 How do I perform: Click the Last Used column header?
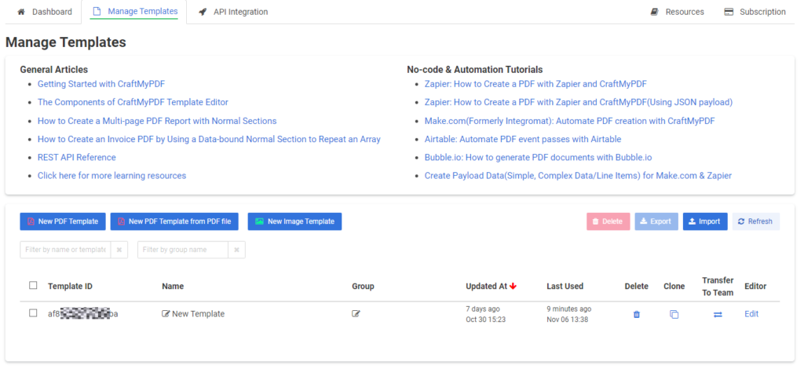point(565,286)
